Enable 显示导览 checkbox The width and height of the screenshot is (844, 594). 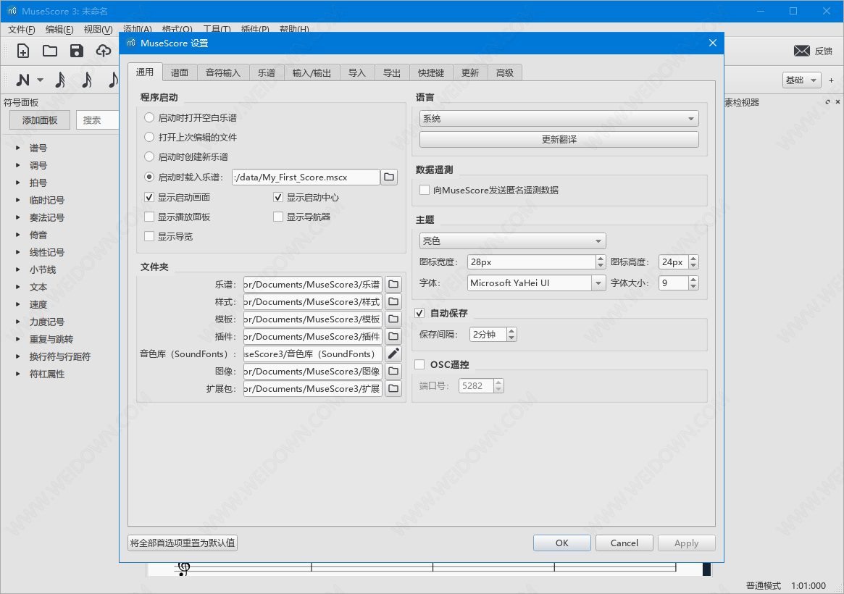point(149,236)
